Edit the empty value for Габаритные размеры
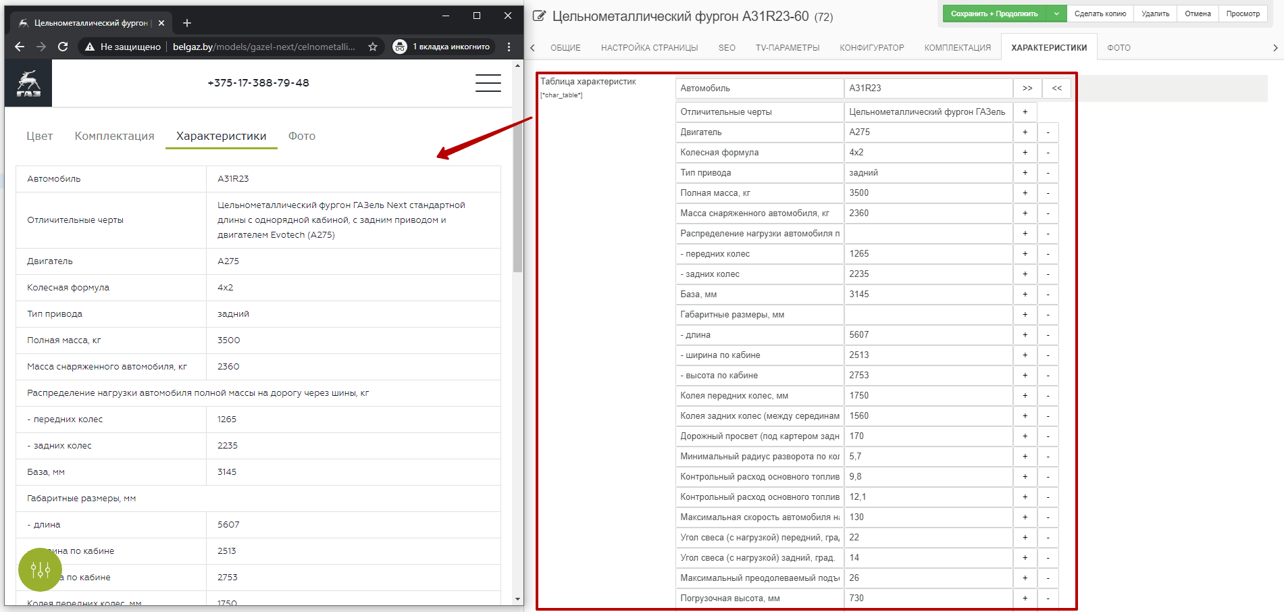This screenshot has width=1284, height=612. (928, 315)
